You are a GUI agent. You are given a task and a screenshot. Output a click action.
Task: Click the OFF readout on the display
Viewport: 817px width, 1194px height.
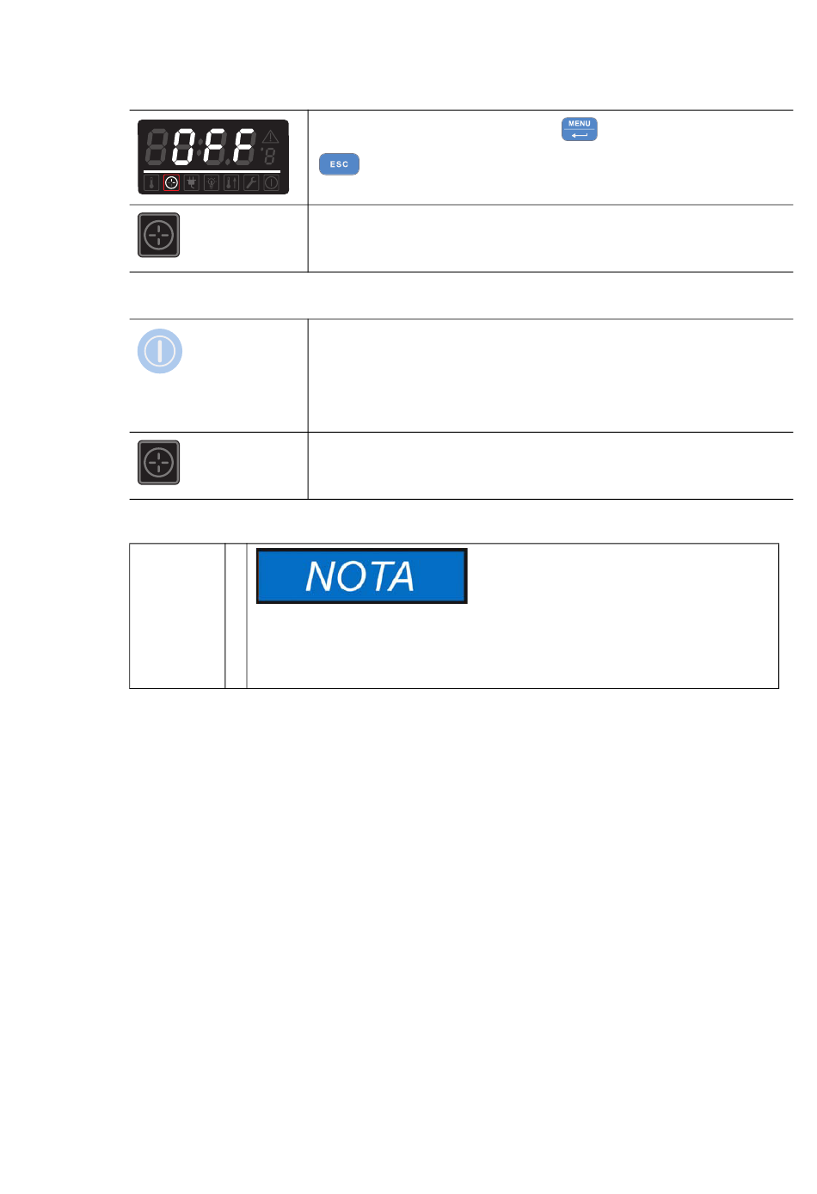tap(213, 147)
